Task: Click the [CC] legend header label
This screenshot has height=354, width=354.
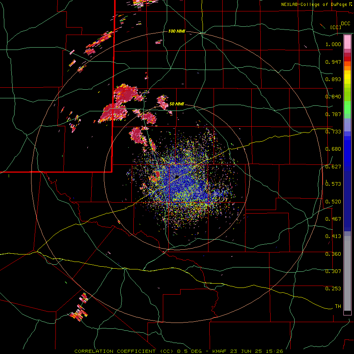Action: [x=336, y=27]
